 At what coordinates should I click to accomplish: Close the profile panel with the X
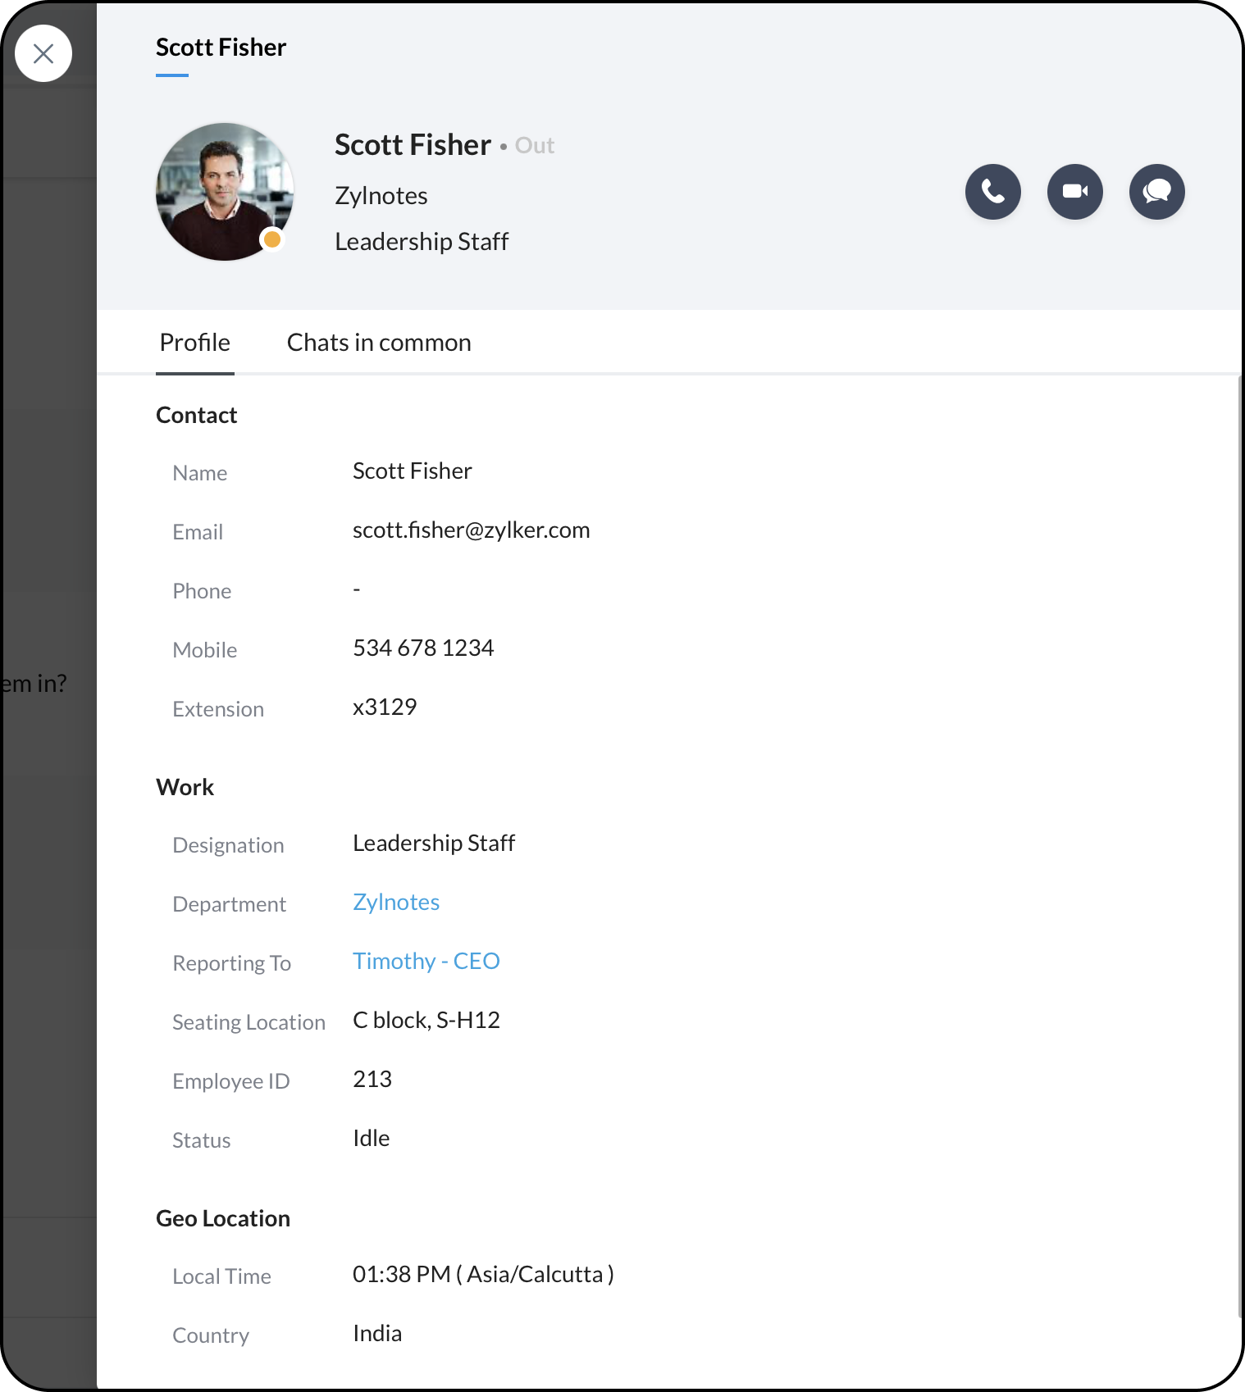pos(43,54)
